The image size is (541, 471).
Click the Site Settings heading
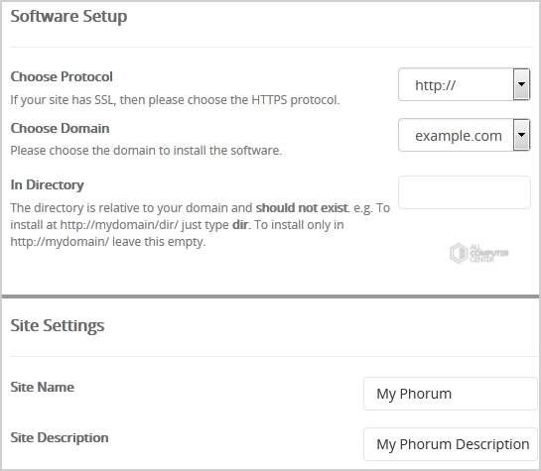tap(58, 325)
